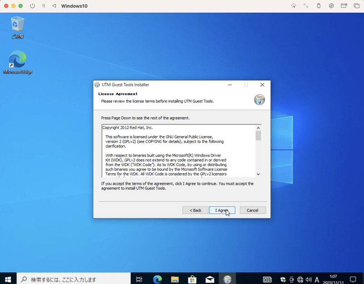This screenshot has height=284, width=364.
Task: Click the safely remove hardware tray icon
Action: click(x=292, y=279)
